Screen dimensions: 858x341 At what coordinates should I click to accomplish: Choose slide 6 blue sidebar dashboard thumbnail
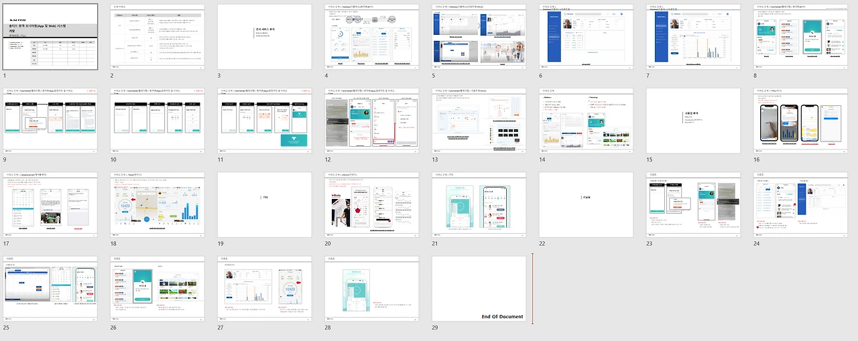(586, 37)
